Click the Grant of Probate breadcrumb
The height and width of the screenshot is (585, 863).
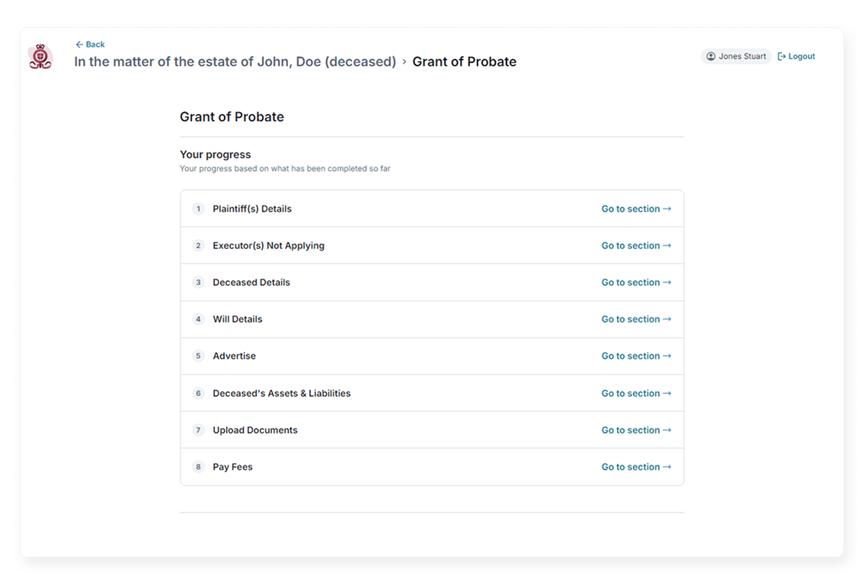(464, 62)
